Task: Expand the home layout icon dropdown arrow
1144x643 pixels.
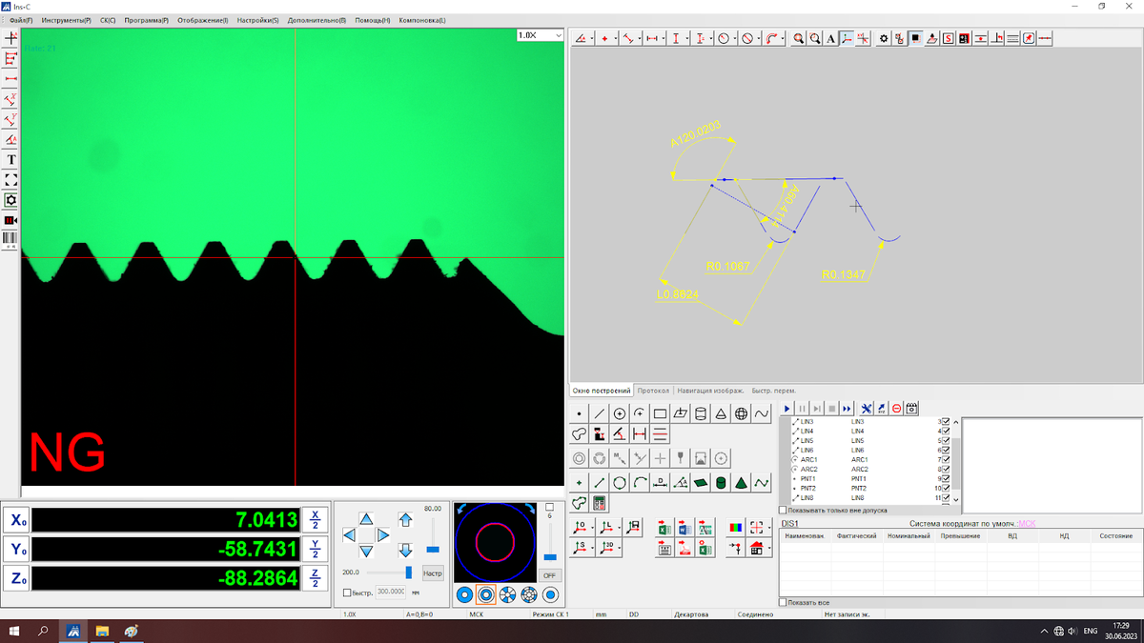Action: (768, 548)
